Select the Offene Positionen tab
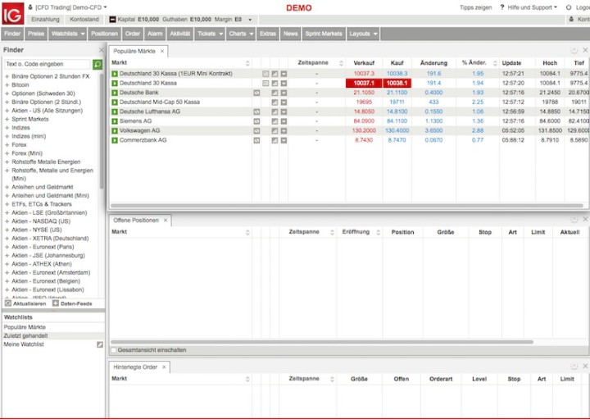The image size is (590, 419). (139, 221)
